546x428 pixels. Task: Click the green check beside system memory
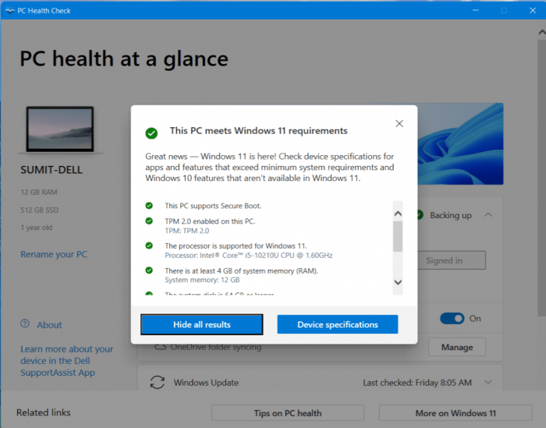[x=149, y=271]
